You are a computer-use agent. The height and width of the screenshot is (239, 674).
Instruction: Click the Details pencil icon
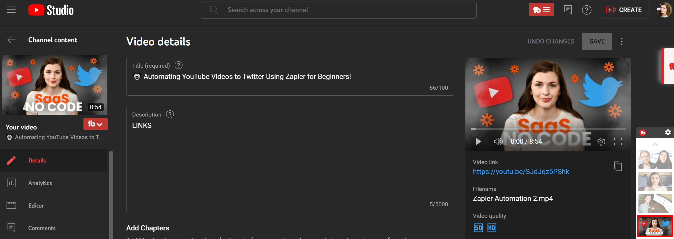(11, 160)
